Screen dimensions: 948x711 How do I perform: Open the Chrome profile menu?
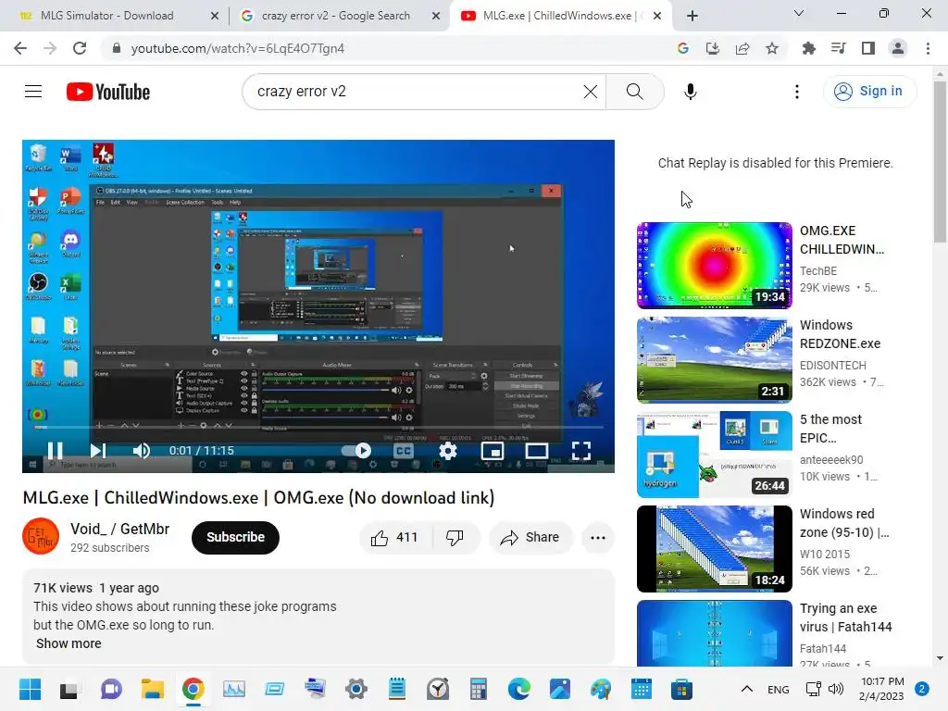point(898,48)
